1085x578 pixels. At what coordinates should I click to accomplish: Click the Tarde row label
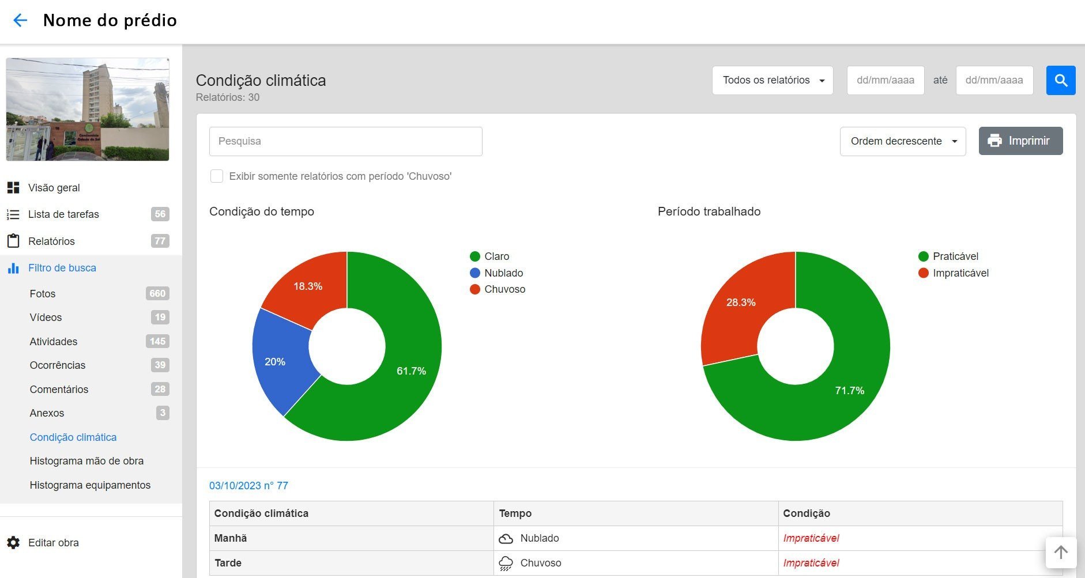[228, 563]
